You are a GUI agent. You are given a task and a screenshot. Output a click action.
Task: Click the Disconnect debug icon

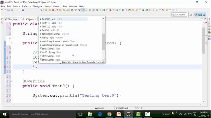click(57, 10)
